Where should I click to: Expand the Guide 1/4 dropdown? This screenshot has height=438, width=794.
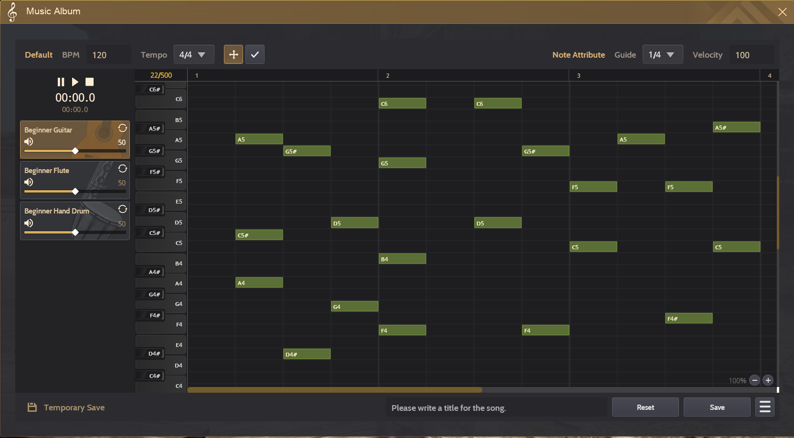tap(662, 55)
